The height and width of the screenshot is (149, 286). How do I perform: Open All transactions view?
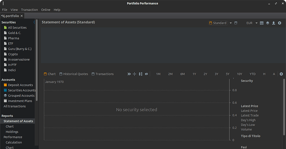coord(15,106)
